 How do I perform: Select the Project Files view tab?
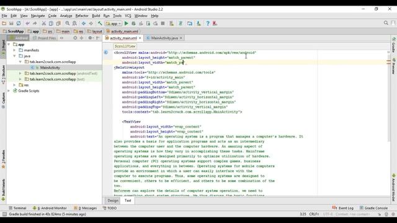click(44, 38)
